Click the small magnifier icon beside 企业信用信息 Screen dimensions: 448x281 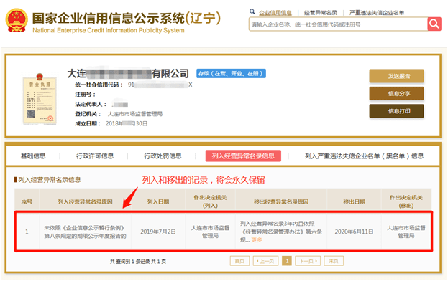[252, 11]
